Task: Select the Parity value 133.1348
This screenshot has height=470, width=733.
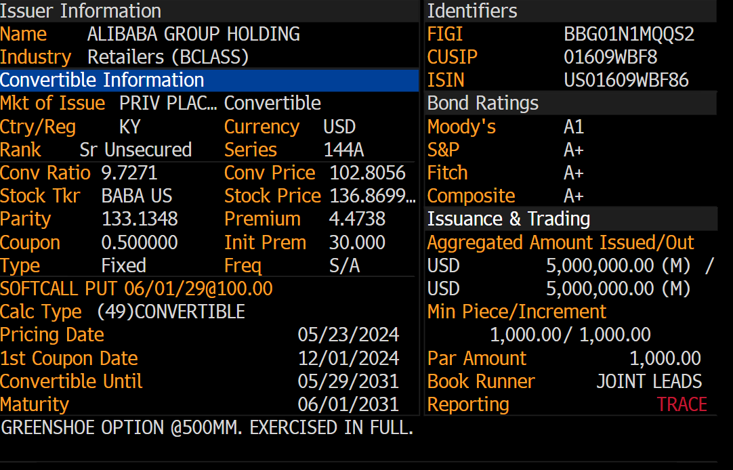Action: coord(140,219)
